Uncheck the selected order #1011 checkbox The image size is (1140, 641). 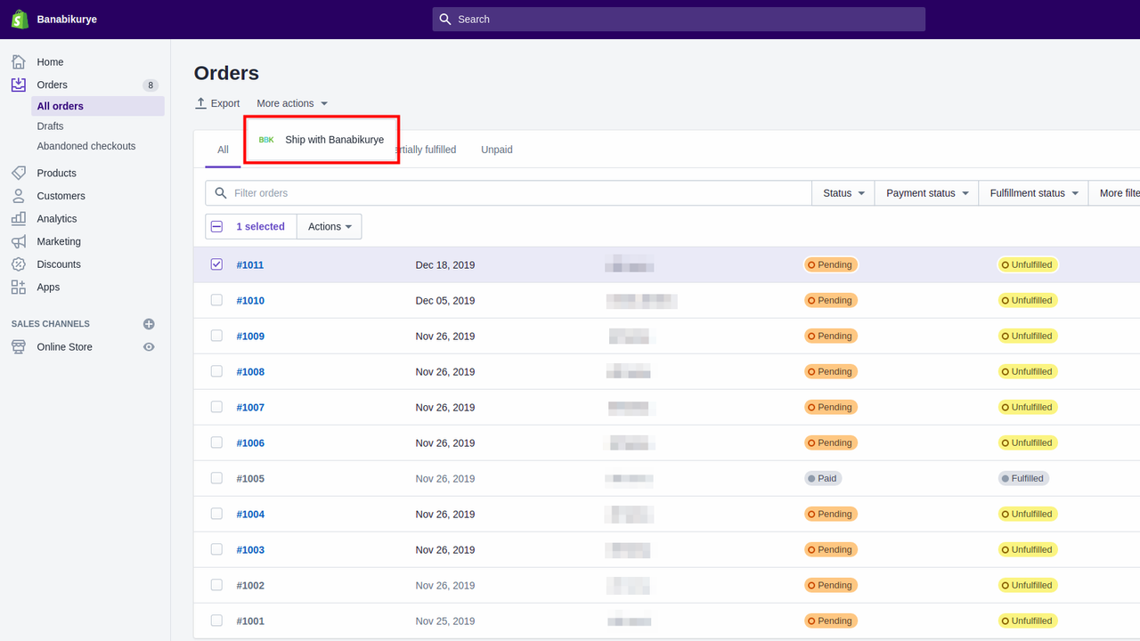(216, 264)
